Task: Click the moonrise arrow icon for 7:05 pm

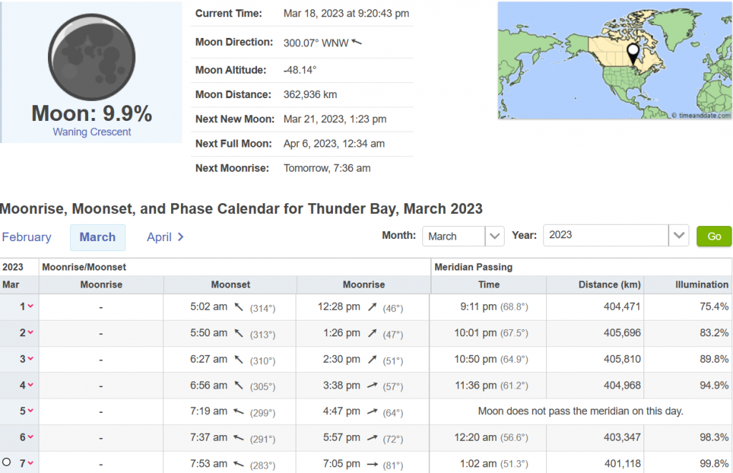Action: 372,464
